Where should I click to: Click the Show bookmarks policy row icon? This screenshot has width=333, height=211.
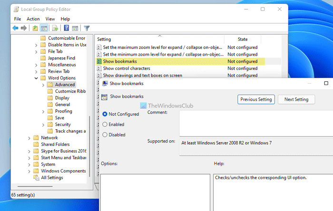[x=99, y=61]
